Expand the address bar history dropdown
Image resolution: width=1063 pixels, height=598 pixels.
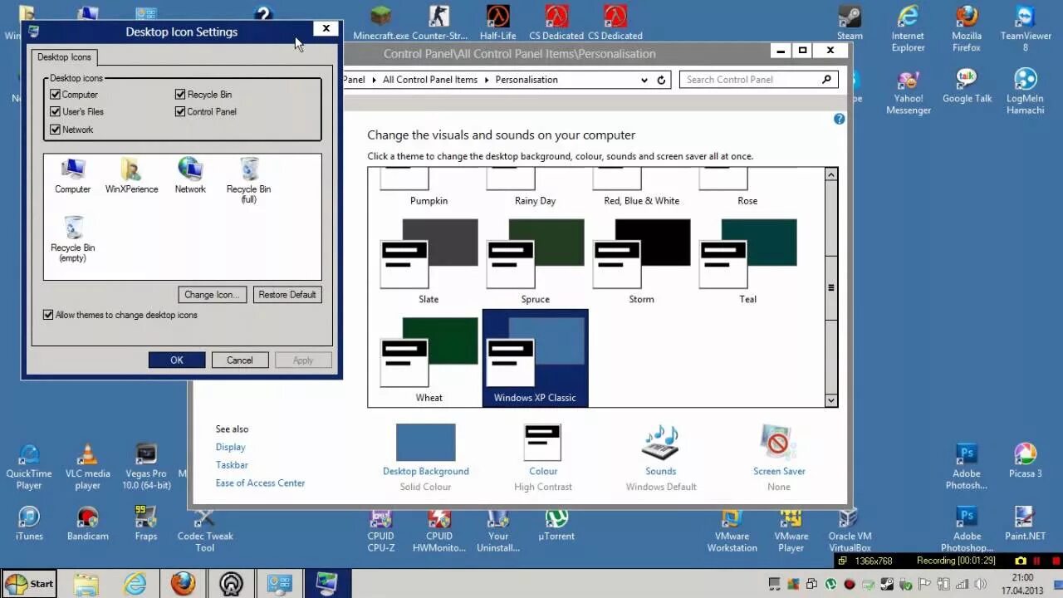(x=644, y=80)
